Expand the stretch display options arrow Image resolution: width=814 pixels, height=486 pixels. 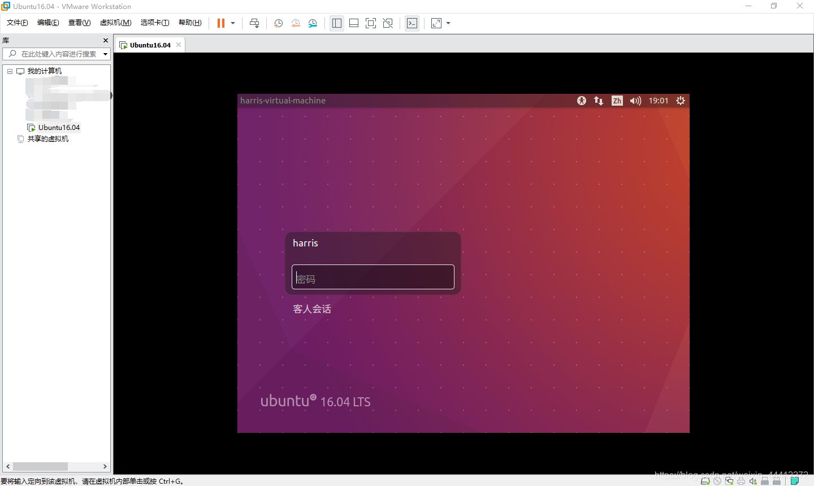coord(448,23)
